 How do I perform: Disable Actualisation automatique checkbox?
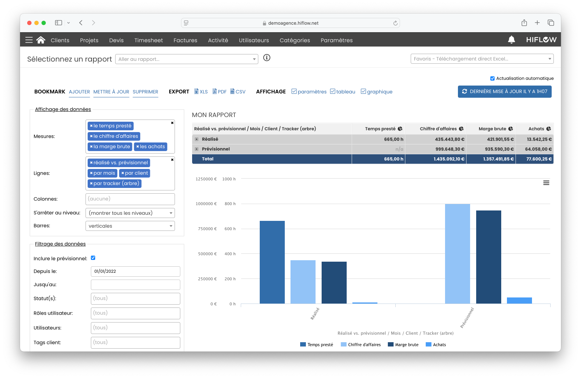pos(492,78)
